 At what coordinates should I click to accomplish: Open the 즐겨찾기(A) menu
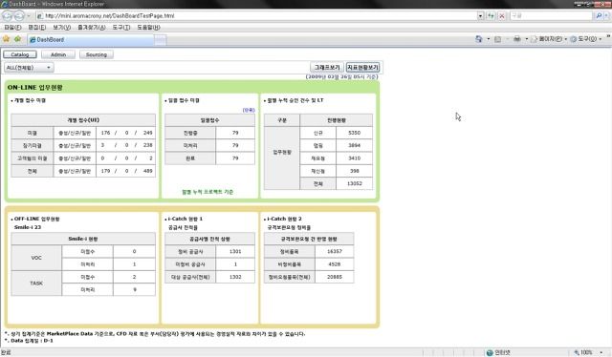[92, 28]
